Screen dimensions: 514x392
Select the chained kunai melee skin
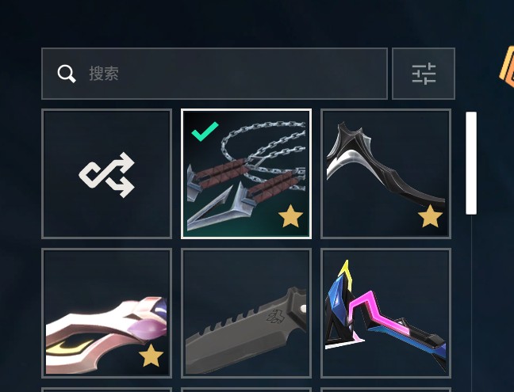click(246, 173)
